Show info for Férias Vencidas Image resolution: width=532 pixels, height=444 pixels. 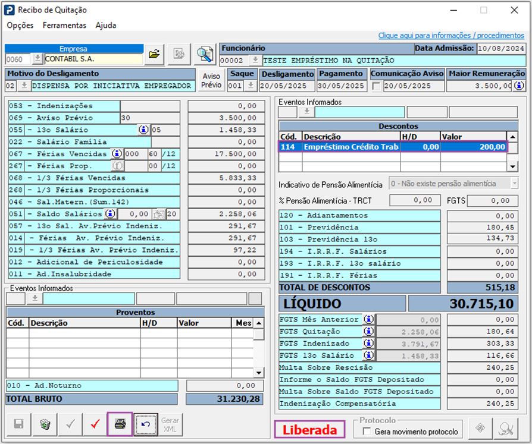[117, 154]
